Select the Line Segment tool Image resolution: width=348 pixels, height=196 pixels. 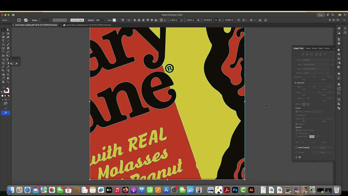[8, 41]
